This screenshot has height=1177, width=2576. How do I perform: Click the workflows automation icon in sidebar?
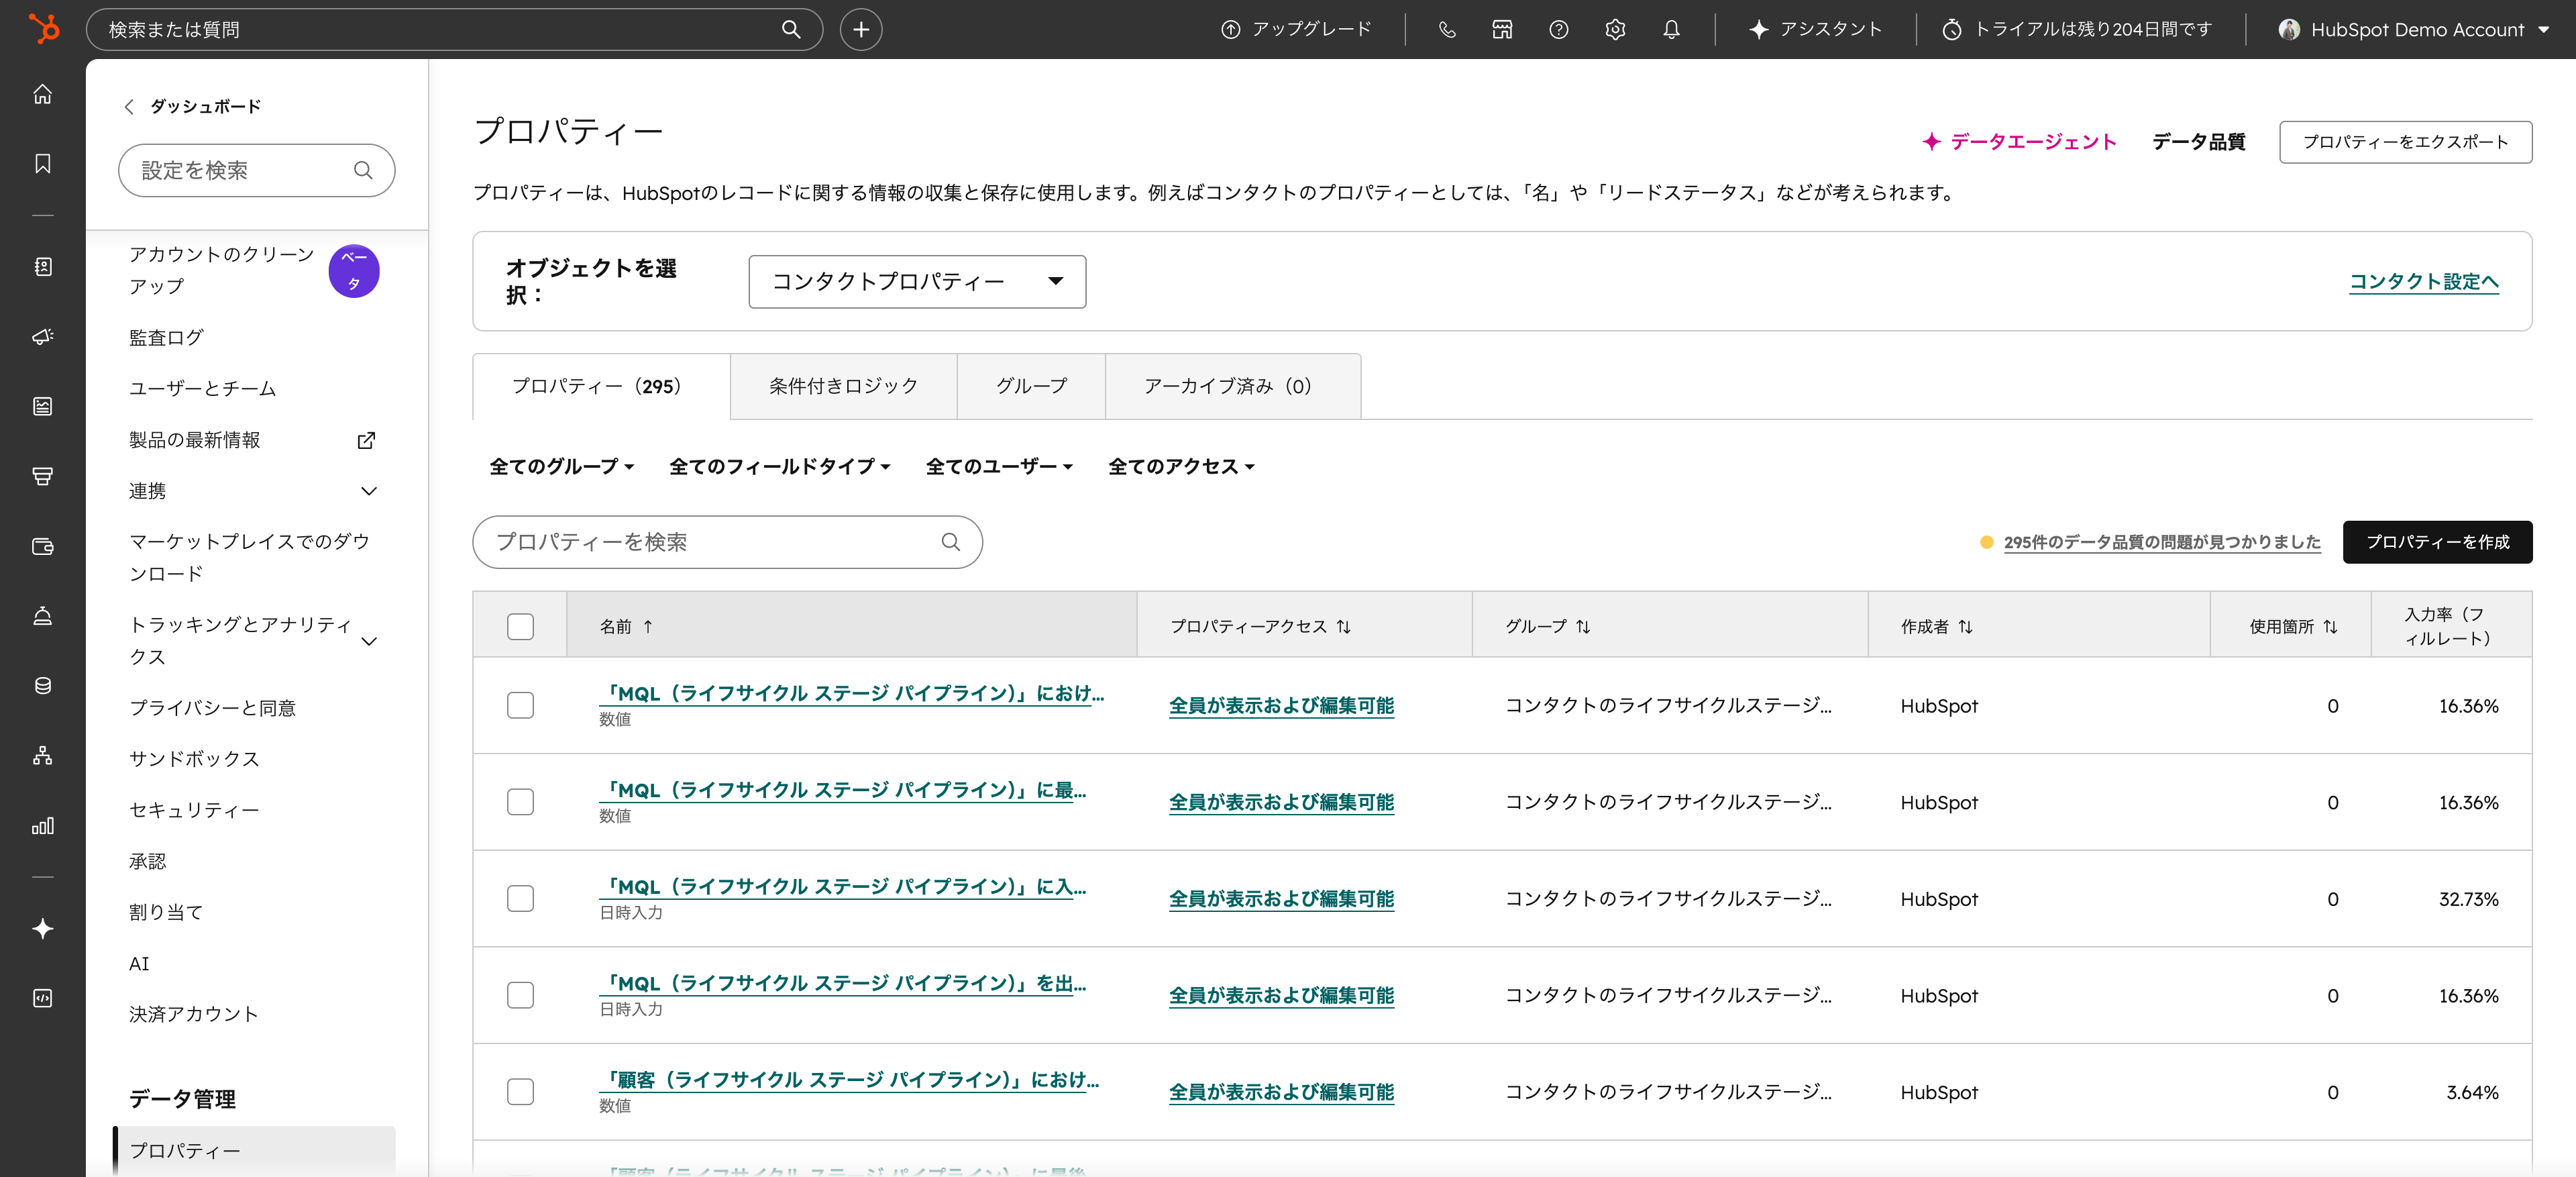click(x=42, y=755)
